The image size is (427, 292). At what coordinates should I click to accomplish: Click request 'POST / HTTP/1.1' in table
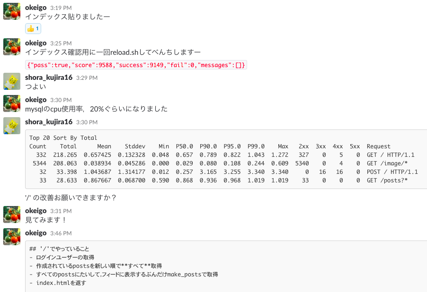pyautogui.click(x=392, y=172)
